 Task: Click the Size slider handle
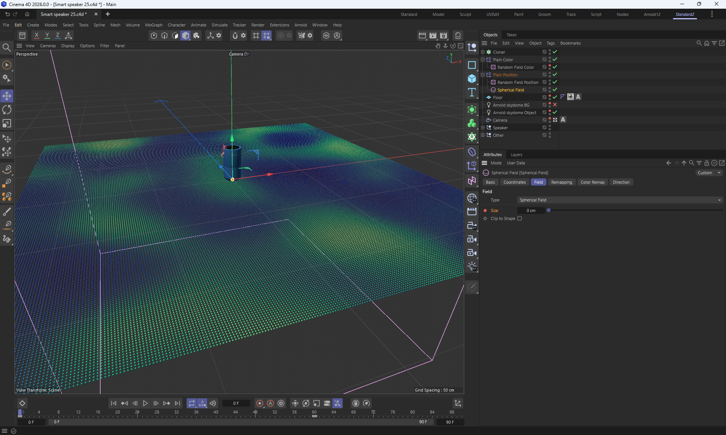549,210
